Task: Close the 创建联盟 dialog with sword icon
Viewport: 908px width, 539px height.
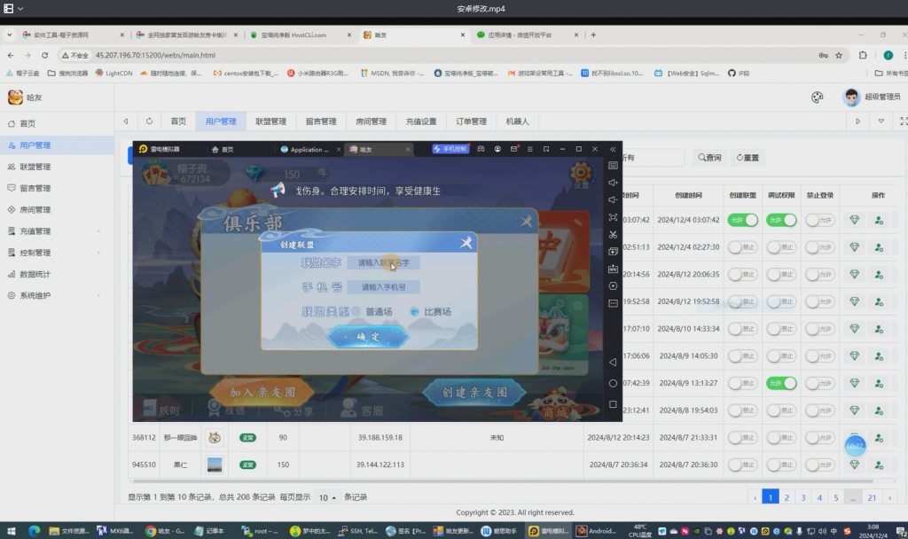Action: pyautogui.click(x=466, y=244)
